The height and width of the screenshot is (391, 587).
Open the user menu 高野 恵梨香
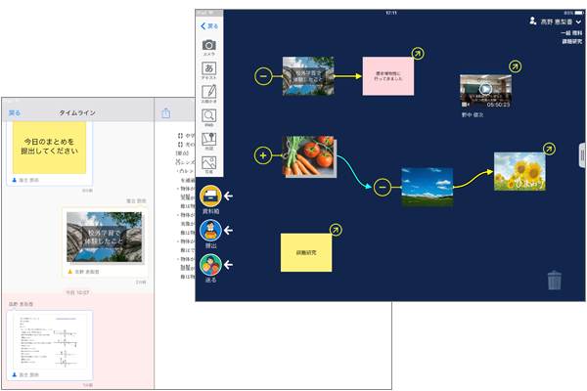click(x=556, y=22)
